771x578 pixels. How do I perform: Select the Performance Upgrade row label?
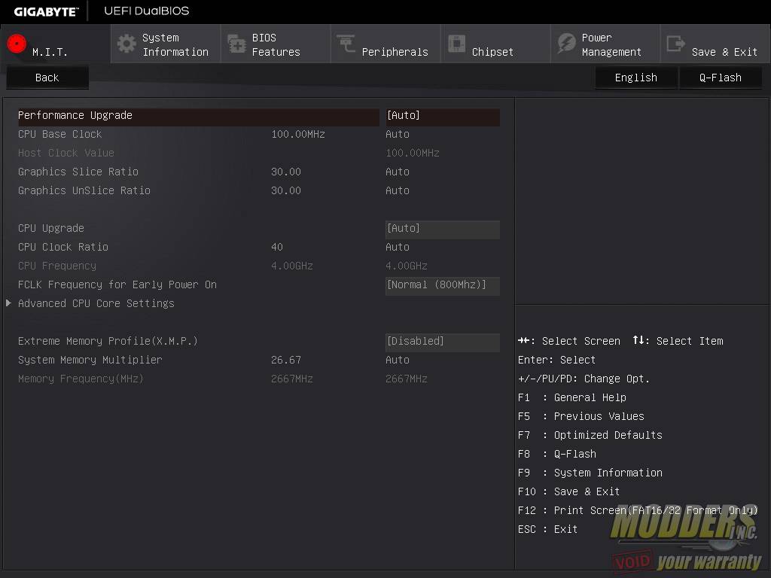(75, 115)
